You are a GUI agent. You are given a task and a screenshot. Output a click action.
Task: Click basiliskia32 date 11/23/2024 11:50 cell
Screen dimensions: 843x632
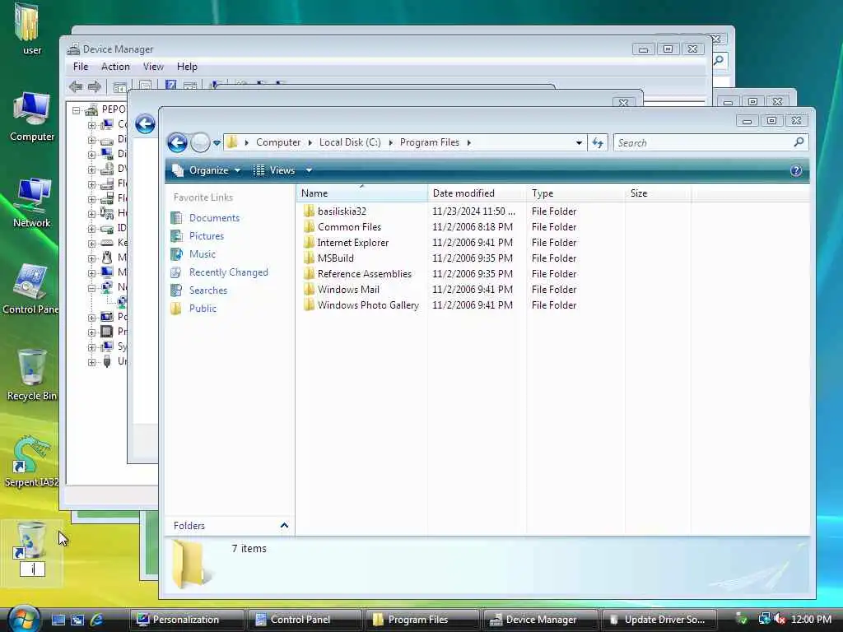(473, 211)
